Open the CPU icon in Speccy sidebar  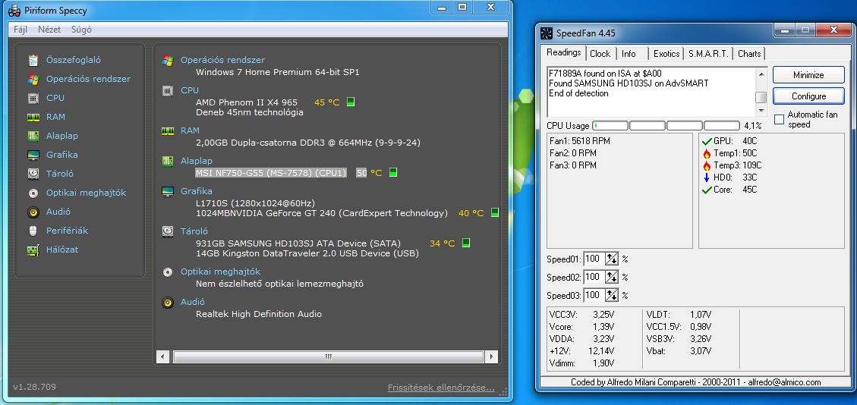coord(33,99)
